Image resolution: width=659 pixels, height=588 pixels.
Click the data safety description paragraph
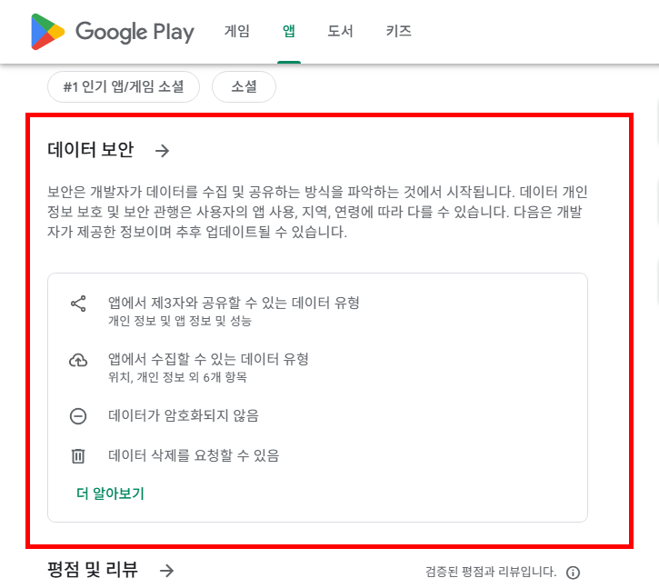coord(317,212)
